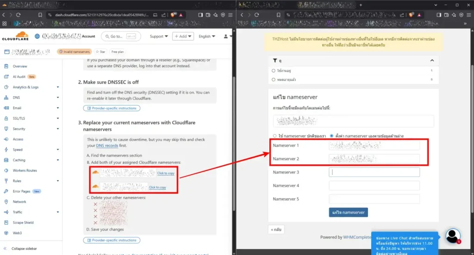
Task: Select the หมดอายุแล้ว filter radio option
Action: [274, 80]
